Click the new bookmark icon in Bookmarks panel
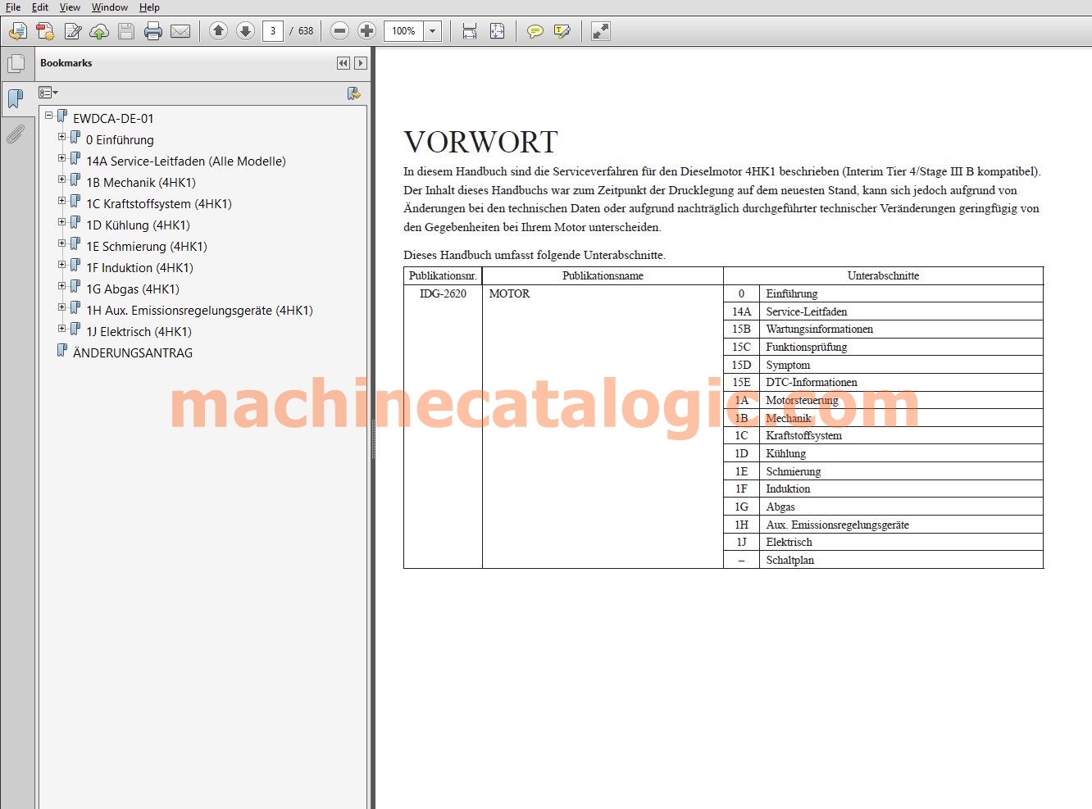 click(x=353, y=93)
